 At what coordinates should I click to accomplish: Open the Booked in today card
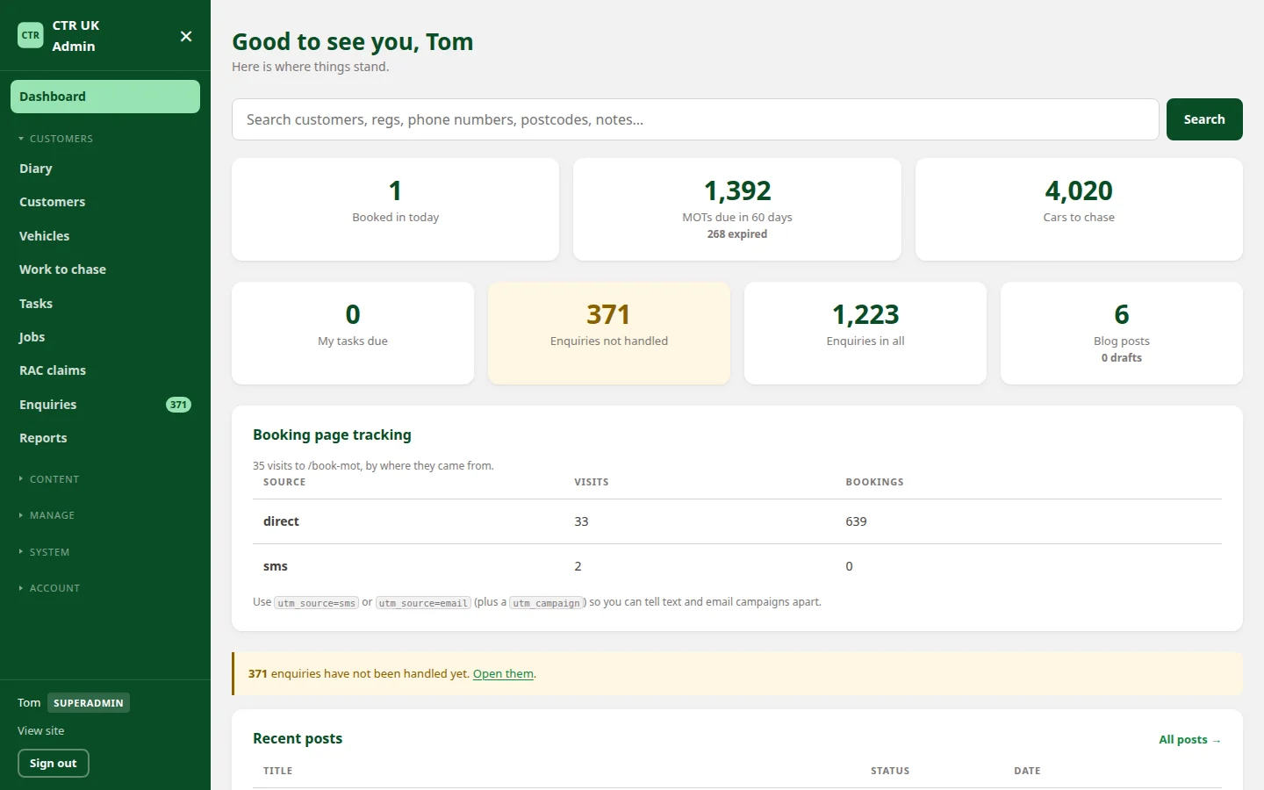coord(395,209)
